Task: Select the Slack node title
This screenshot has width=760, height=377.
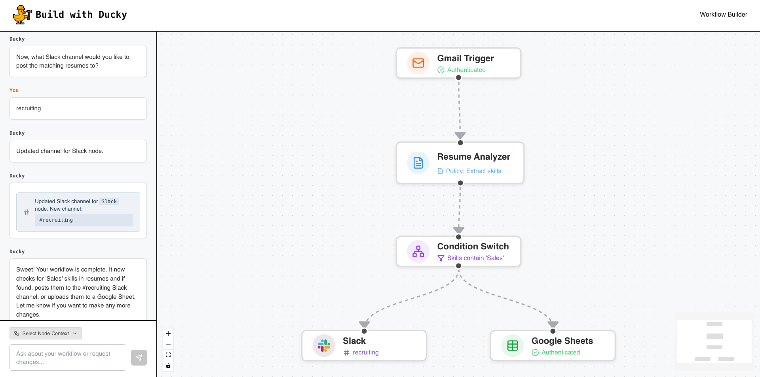Action: [354, 341]
